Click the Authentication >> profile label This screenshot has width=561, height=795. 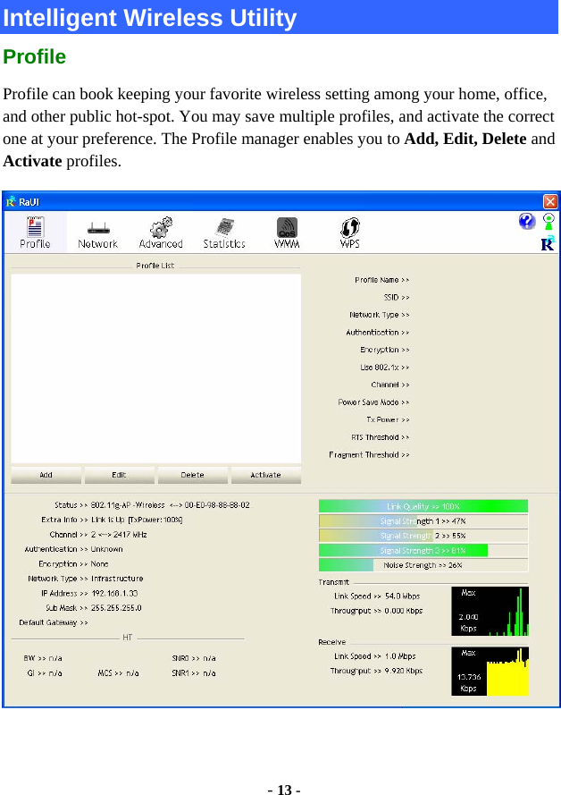(378, 332)
